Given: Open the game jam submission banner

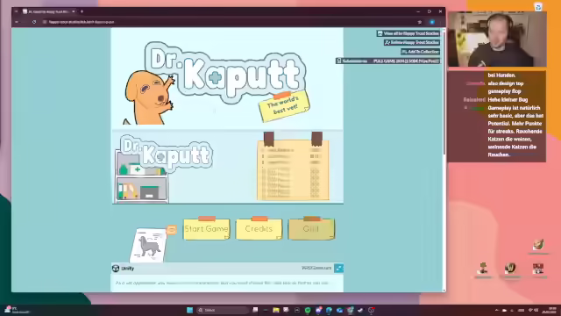Looking at the screenshot, I should [x=387, y=61].
